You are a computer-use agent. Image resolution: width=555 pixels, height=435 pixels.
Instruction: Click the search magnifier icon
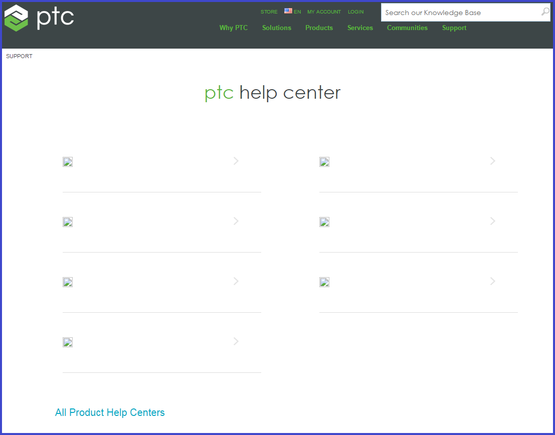point(545,12)
